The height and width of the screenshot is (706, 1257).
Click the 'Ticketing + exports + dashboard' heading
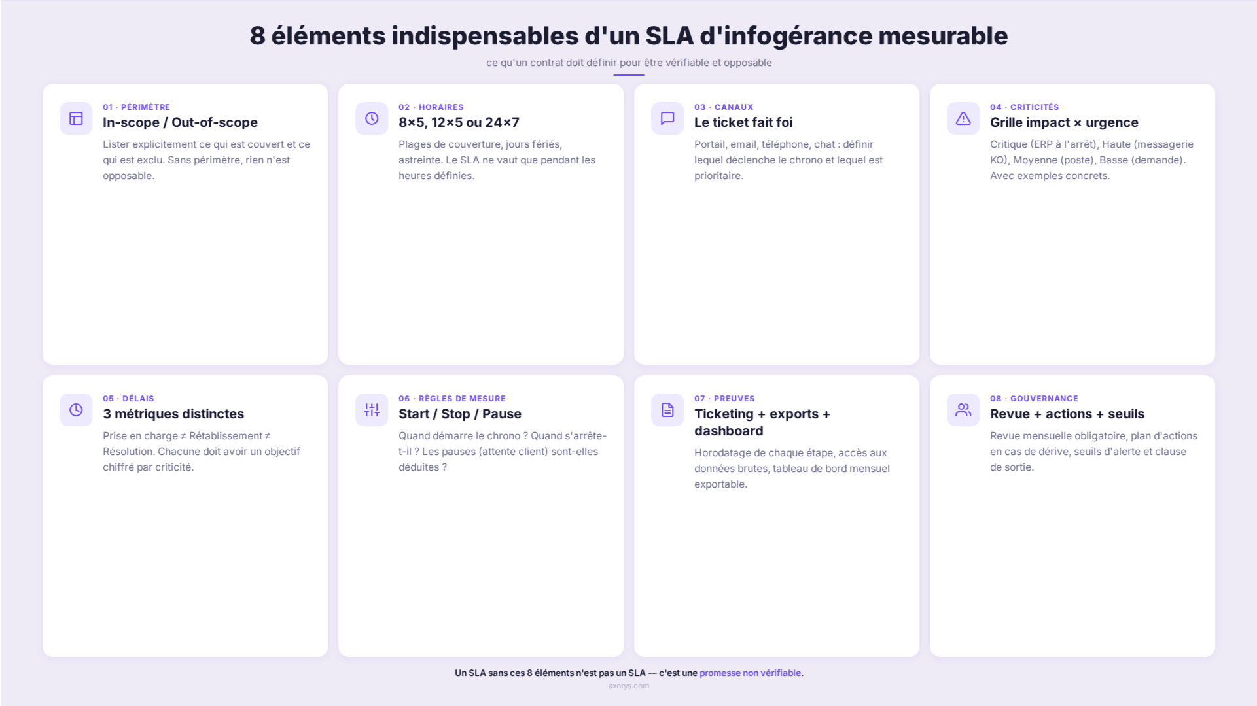pyautogui.click(x=762, y=422)
